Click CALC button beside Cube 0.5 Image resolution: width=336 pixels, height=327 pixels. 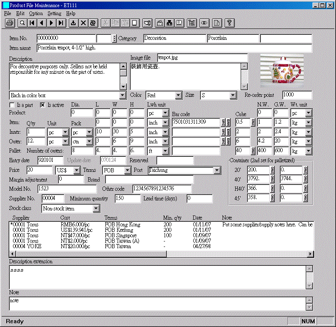(253, 122)
